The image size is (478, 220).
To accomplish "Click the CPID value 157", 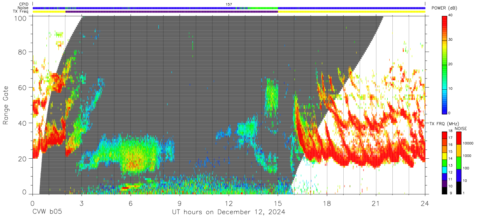I will pyautogui.click(x=229, y=4).
